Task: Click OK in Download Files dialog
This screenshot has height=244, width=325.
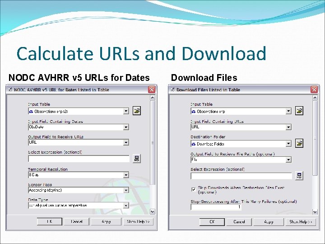Action: 212,221
